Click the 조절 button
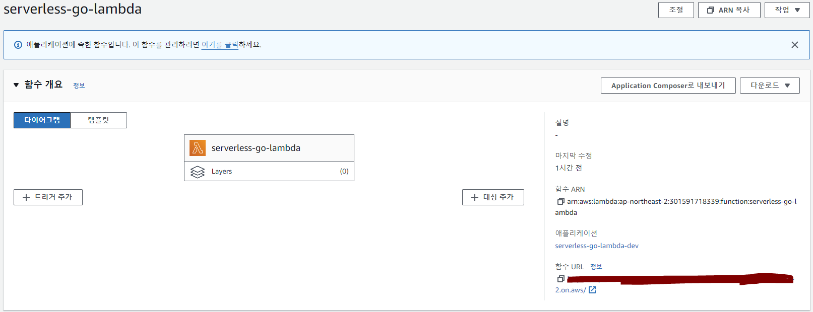Viewport: 813px width, 312px height. [x=676, y=10]
